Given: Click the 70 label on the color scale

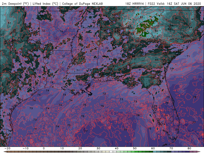Looking at the screenshot, I should pos(171,148).
